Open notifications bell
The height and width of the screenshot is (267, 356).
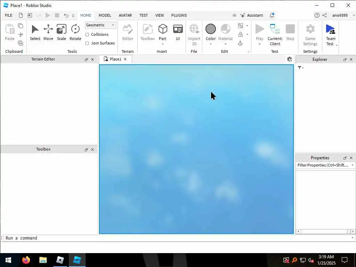272,15
